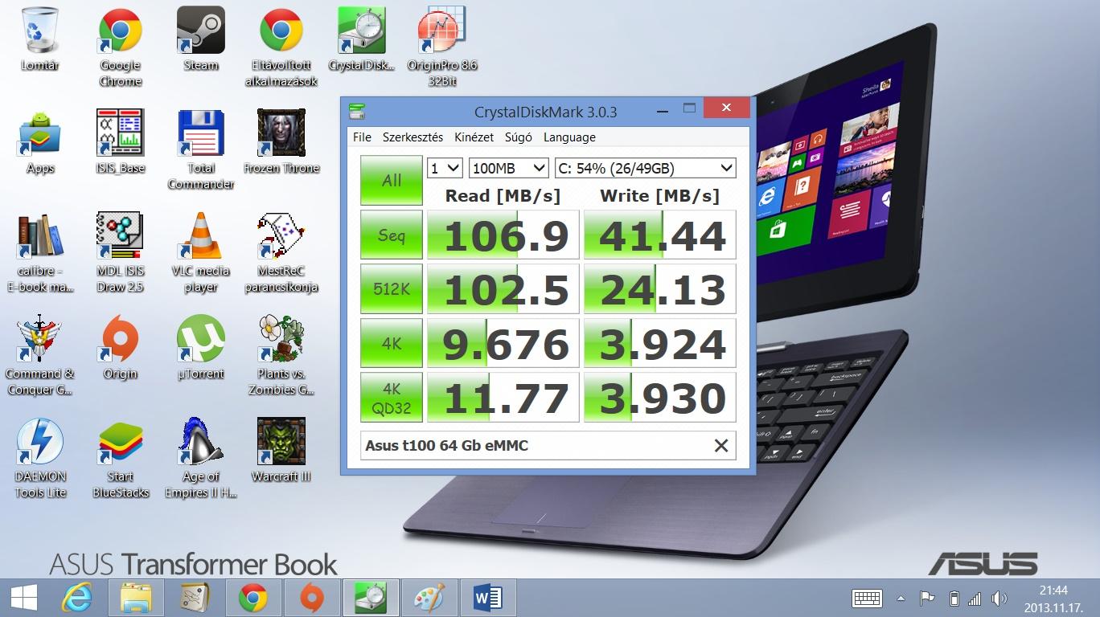
Task: Click the Seq read result 106.9
Action: pos(503,235)
